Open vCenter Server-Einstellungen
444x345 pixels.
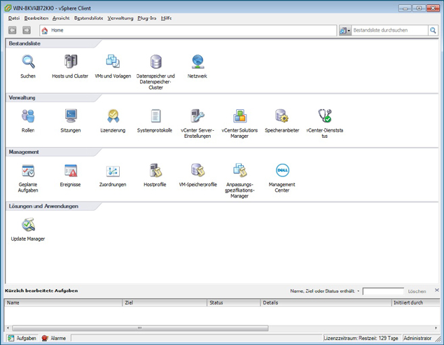click(x=197, y=116)
